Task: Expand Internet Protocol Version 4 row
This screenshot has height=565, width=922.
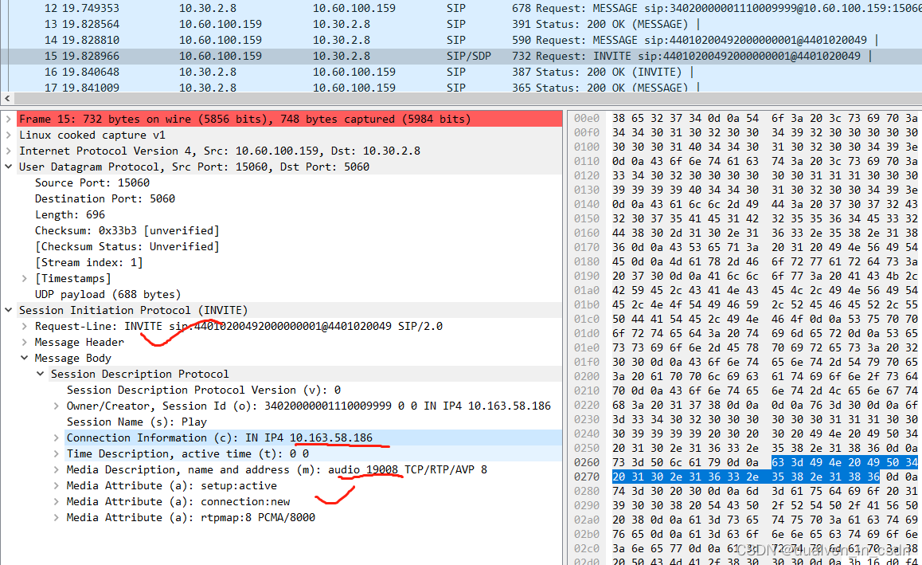Action: [x=8, y=151]
